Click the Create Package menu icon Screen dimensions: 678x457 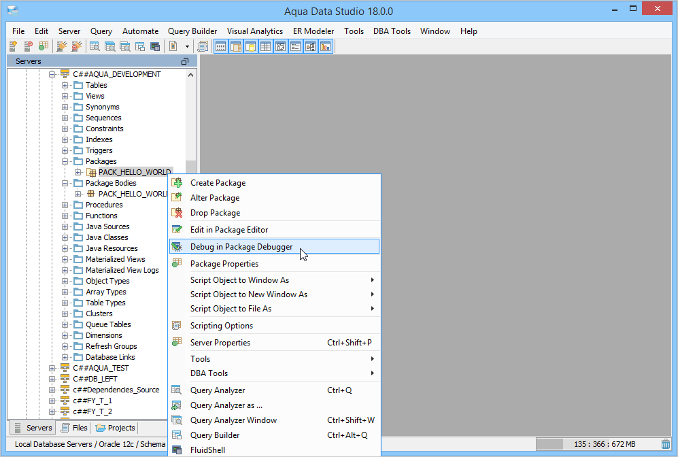(177, 183)
